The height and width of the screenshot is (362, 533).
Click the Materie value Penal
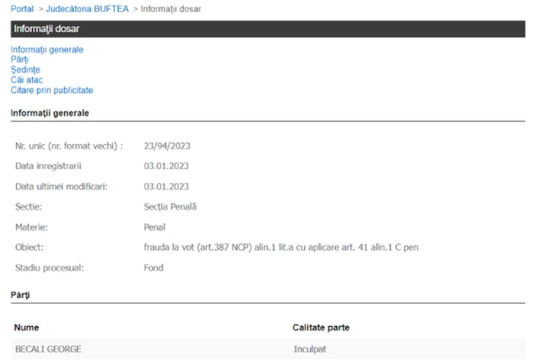tap(155, 227)
